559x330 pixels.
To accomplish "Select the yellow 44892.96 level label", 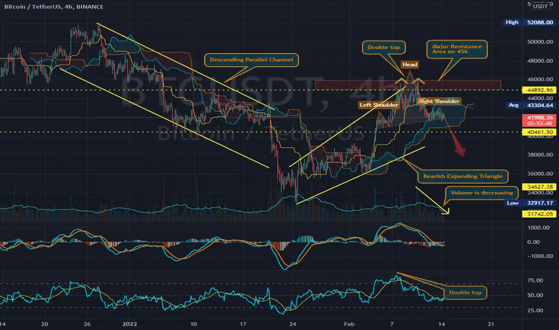I will click(539, 90).
